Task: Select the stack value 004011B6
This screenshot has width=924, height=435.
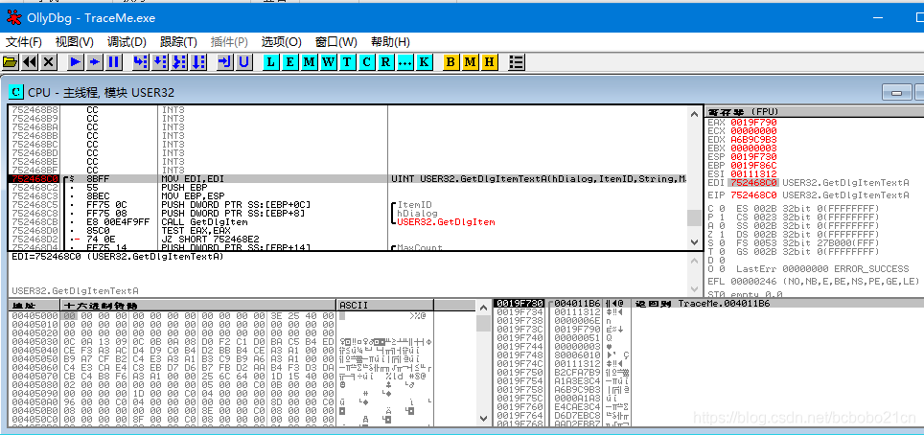Action: 577,304
